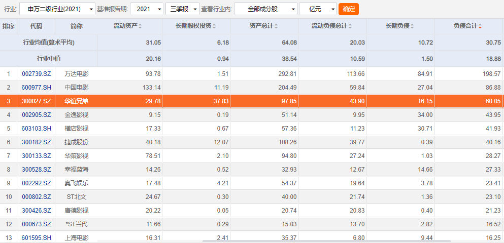Open stock code 300426.SZ link
Image resolution: width=504 pixels, height=243 pixels.
click(x=37, y=211)
